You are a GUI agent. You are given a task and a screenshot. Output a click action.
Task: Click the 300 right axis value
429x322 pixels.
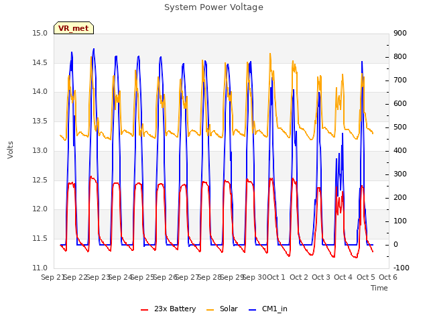click(x=400, y=174)
